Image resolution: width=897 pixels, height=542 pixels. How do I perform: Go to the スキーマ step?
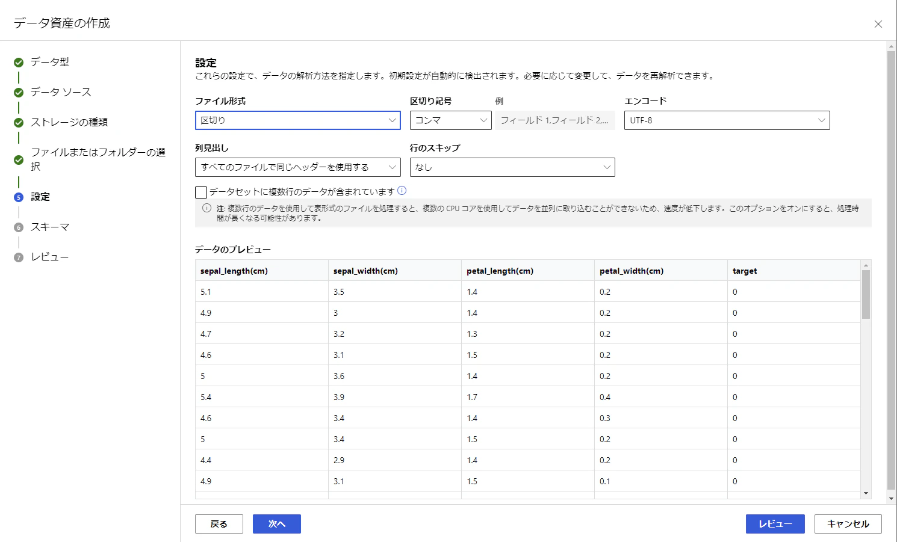(x=50, y=227)
